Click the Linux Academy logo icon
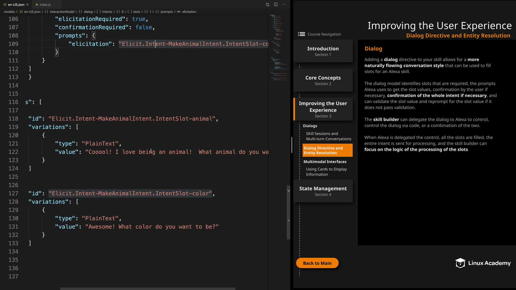This screenshot has width=516, height=290. (460, 263)
